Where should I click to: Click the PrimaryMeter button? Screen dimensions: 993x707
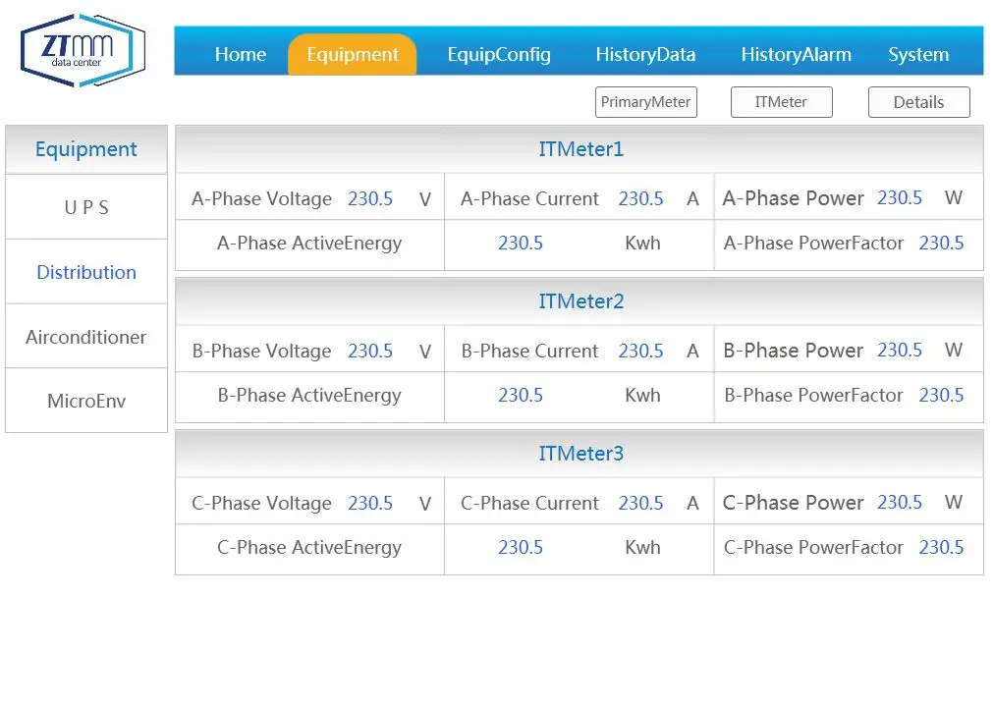[x=646, y=102]
